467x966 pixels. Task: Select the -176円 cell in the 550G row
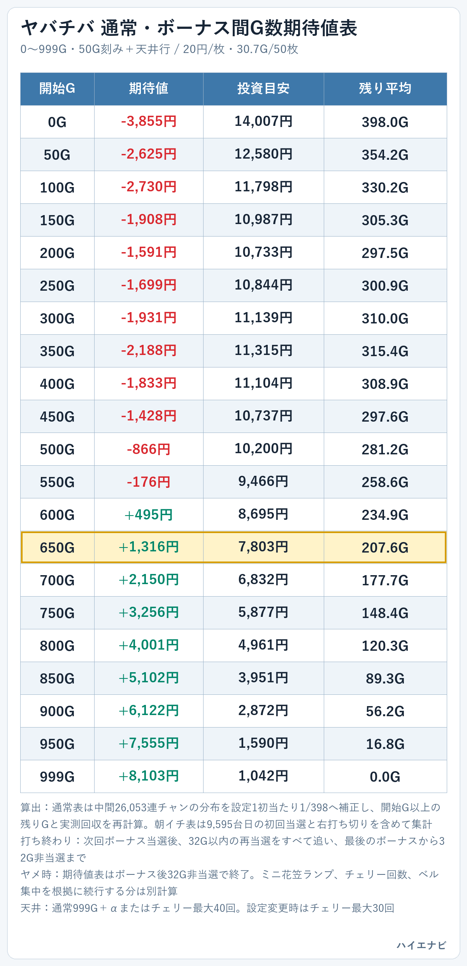[149, 482]
